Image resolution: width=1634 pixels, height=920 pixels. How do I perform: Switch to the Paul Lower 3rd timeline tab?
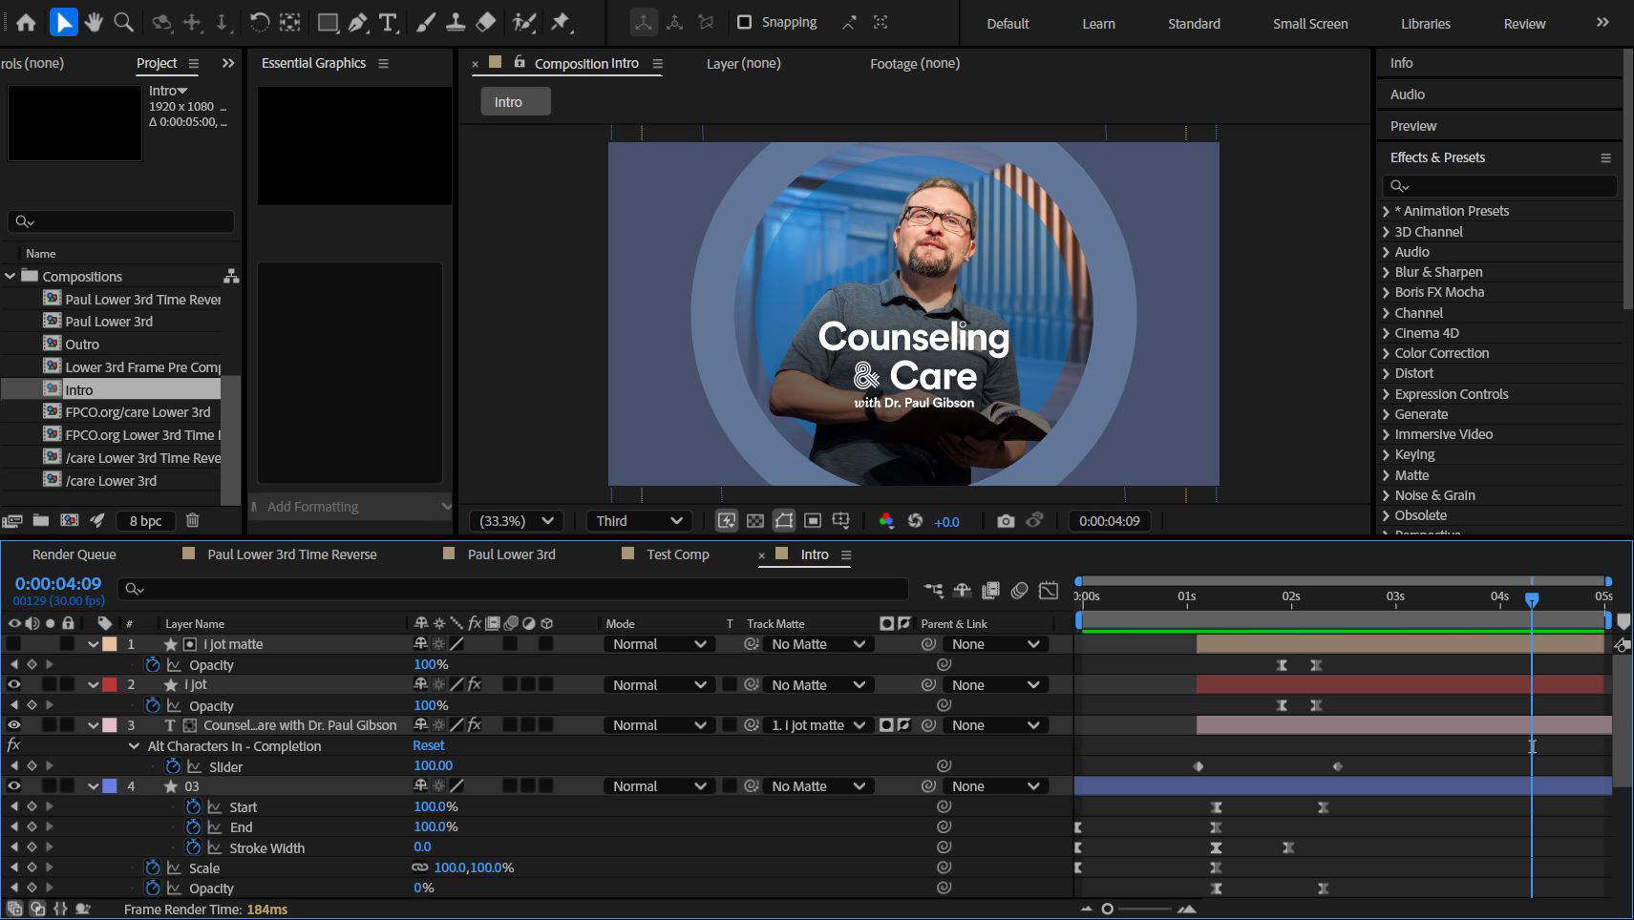511,554
